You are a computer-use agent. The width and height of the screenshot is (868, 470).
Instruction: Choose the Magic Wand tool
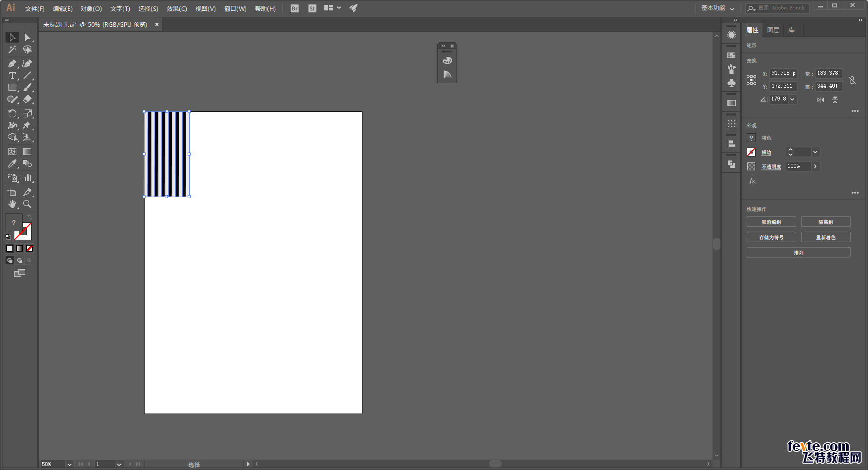12,50
